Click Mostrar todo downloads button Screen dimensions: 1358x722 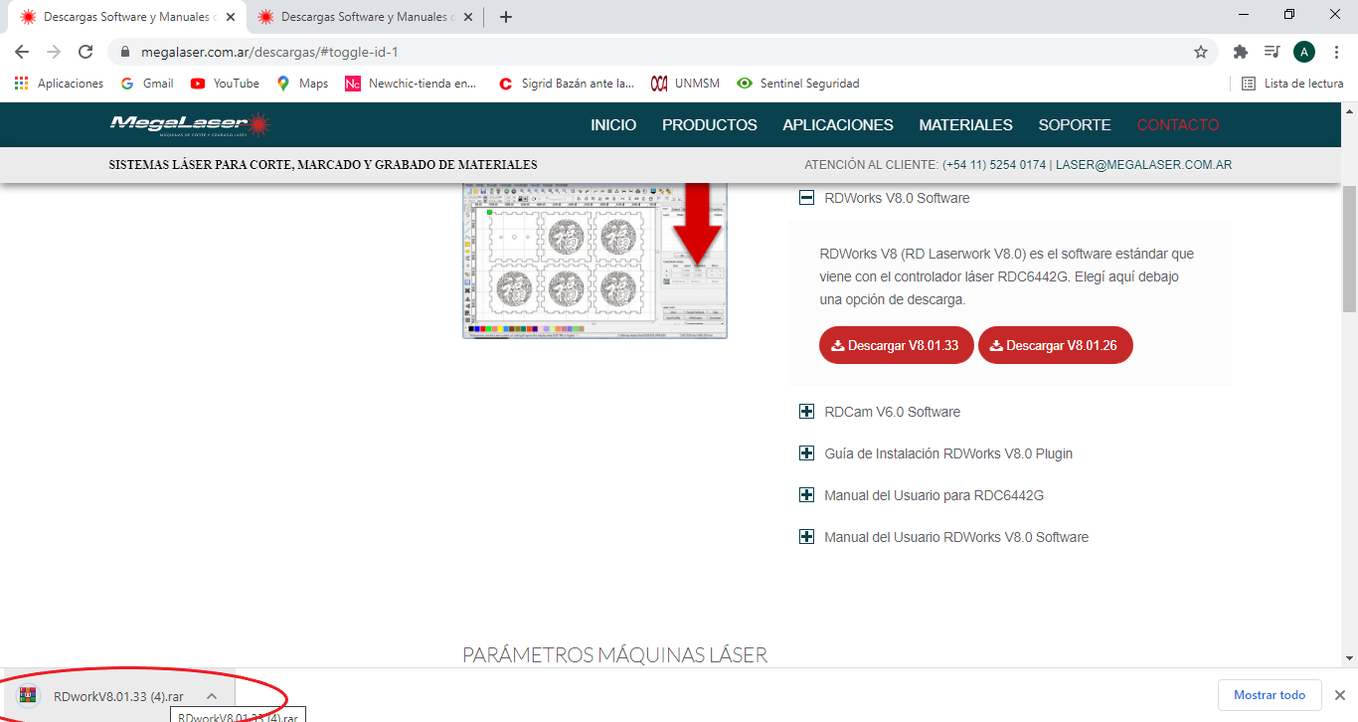click(1270, 695)
